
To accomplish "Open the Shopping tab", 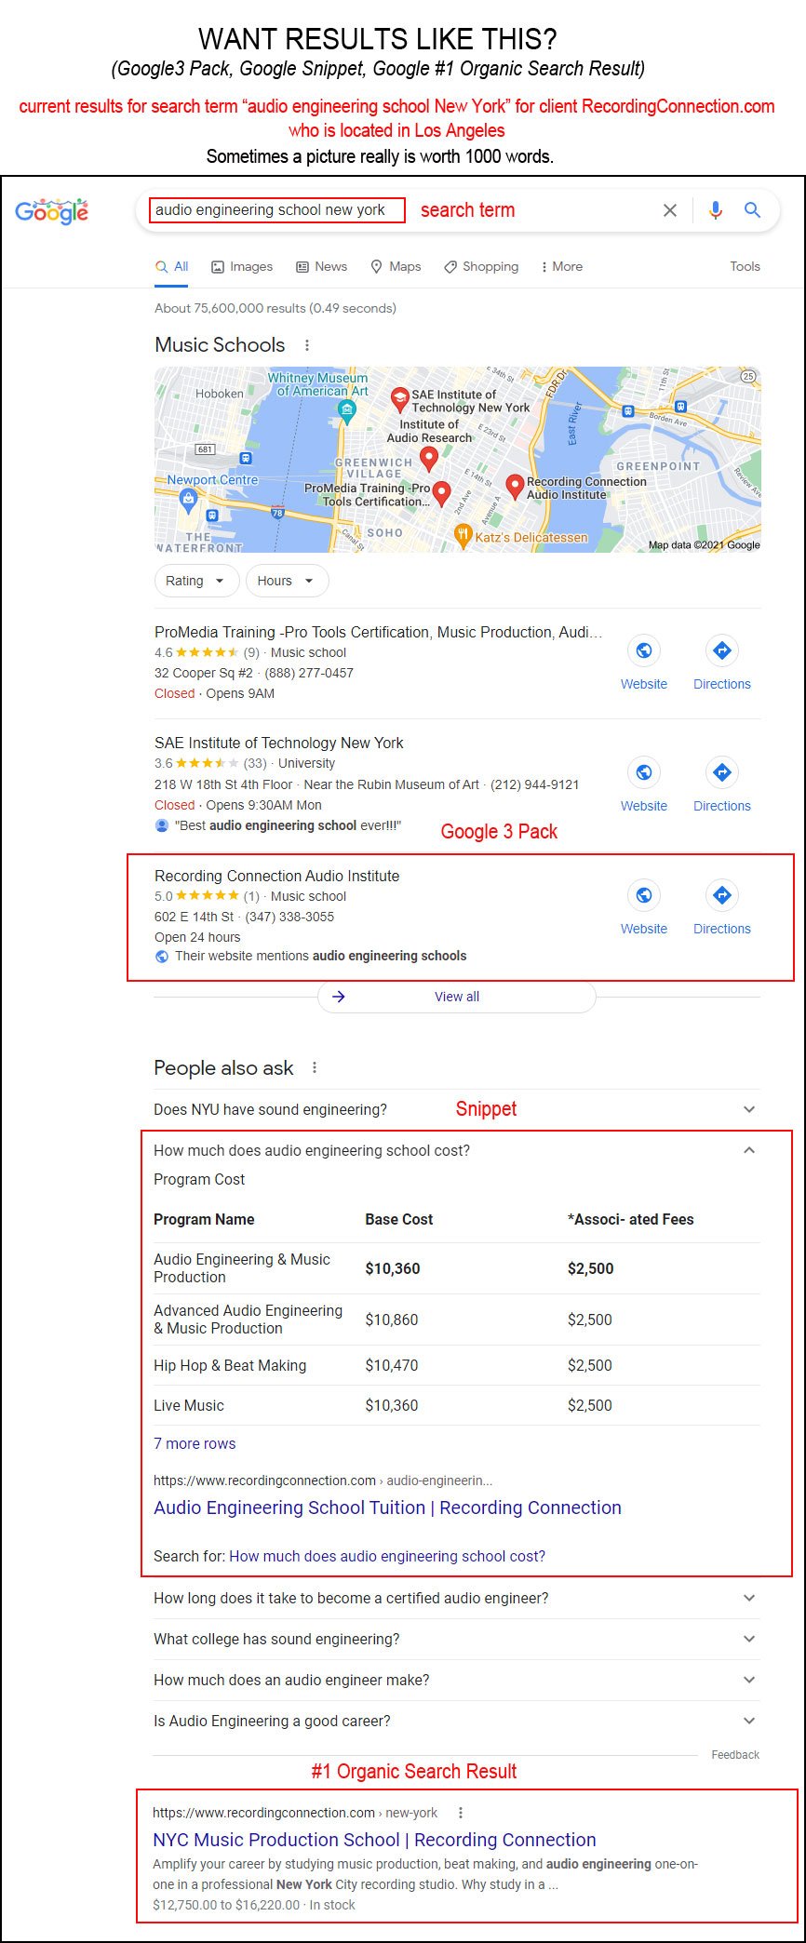I will coord(481,266).
